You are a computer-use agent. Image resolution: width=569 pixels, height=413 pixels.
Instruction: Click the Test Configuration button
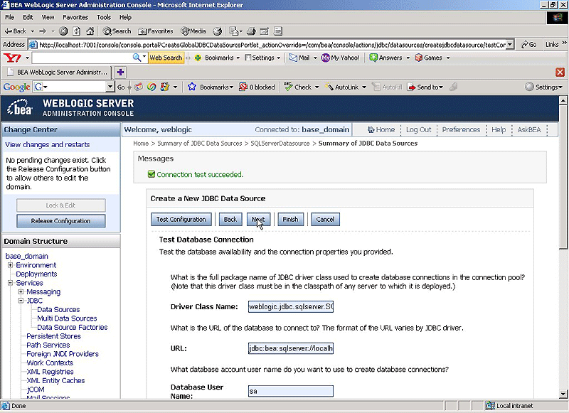[x=181, y=220]
